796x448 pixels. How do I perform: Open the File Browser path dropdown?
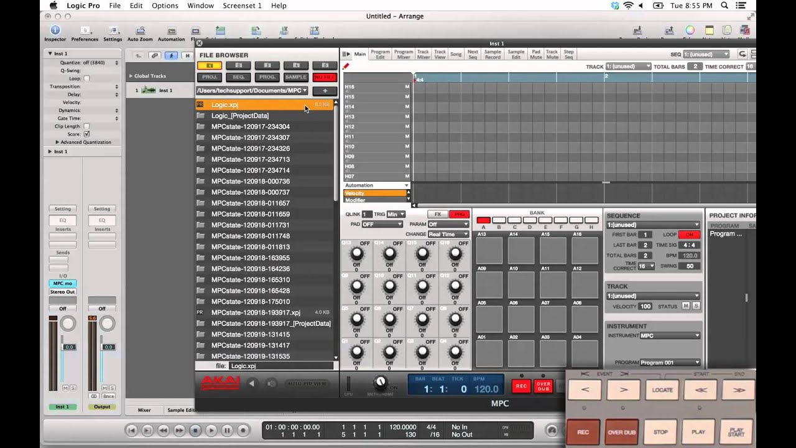pyautogui.click(x=252, y=91)
